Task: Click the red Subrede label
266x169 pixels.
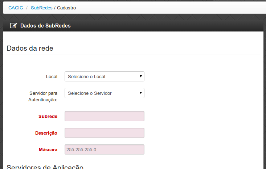Action: pos(48,117)
